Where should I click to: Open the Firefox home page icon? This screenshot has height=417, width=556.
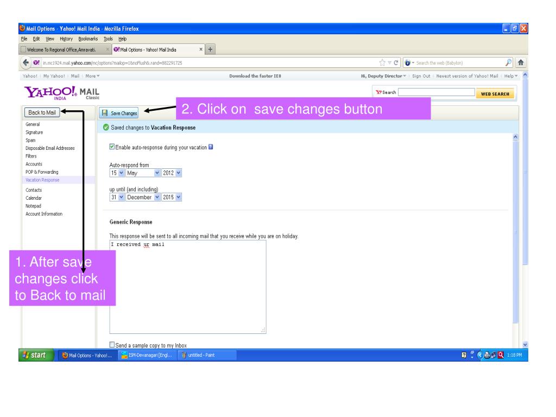point(521,63)
